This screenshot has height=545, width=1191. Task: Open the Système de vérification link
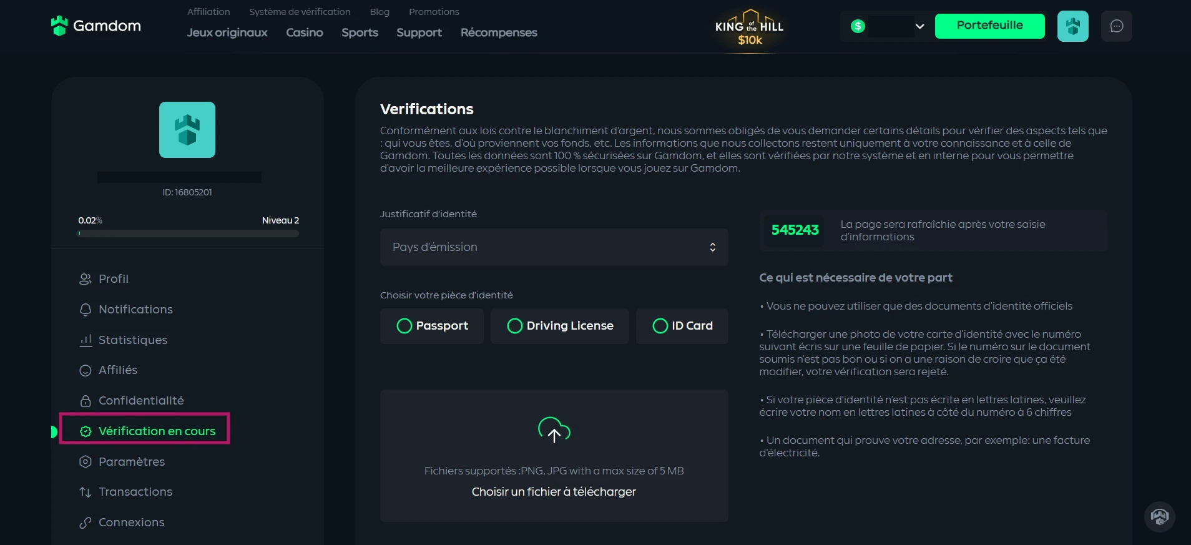pyautogui.click(x=300, y=12)
